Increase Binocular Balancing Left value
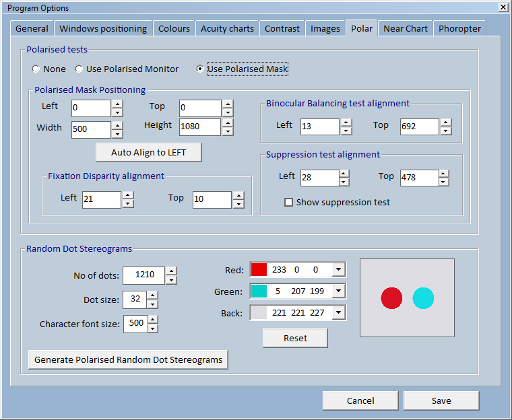512x420 pixels. 346,123
